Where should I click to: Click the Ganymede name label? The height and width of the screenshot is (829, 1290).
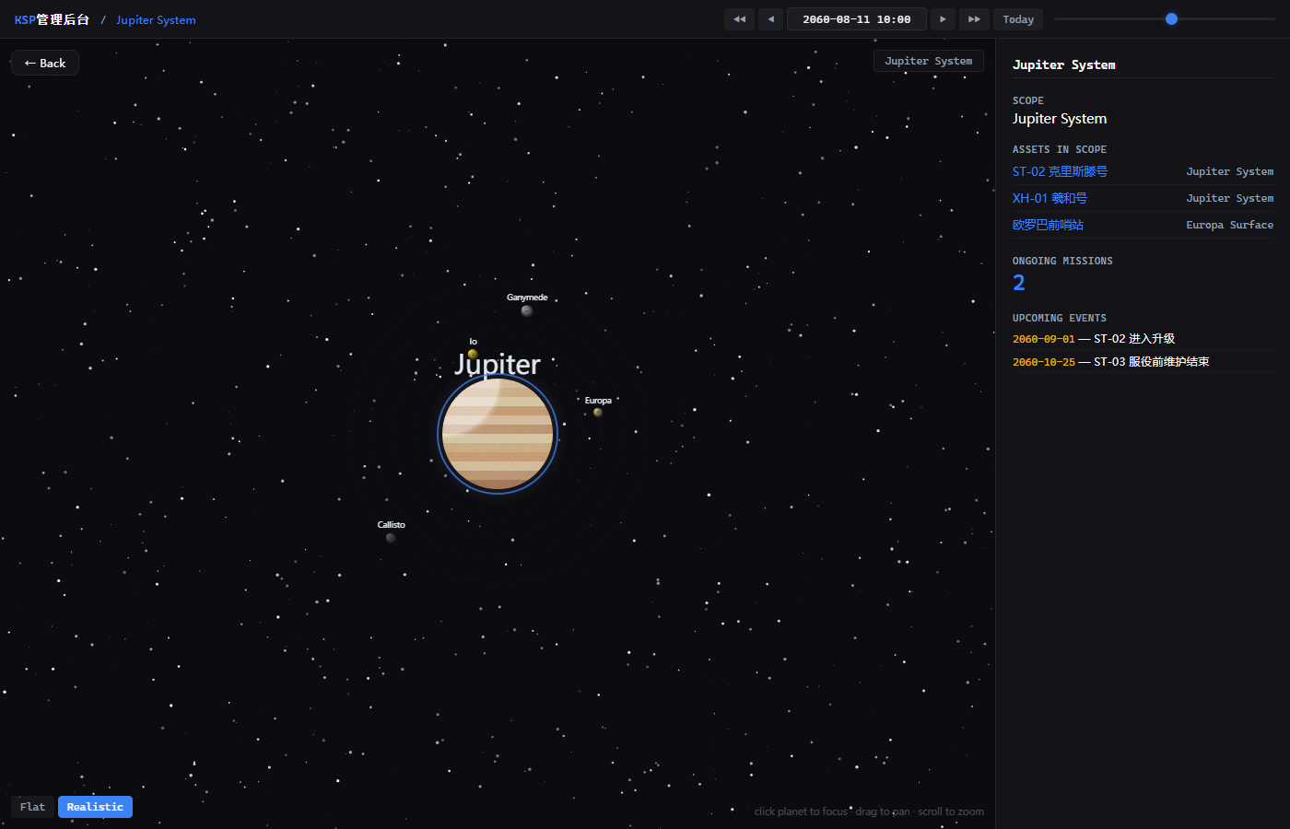(527, 298)
